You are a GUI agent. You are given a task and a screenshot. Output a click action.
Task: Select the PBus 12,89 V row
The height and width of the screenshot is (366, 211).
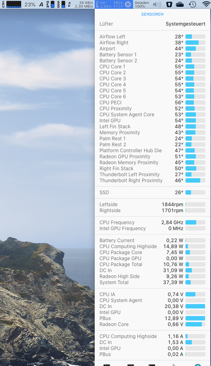click(152, 318)
